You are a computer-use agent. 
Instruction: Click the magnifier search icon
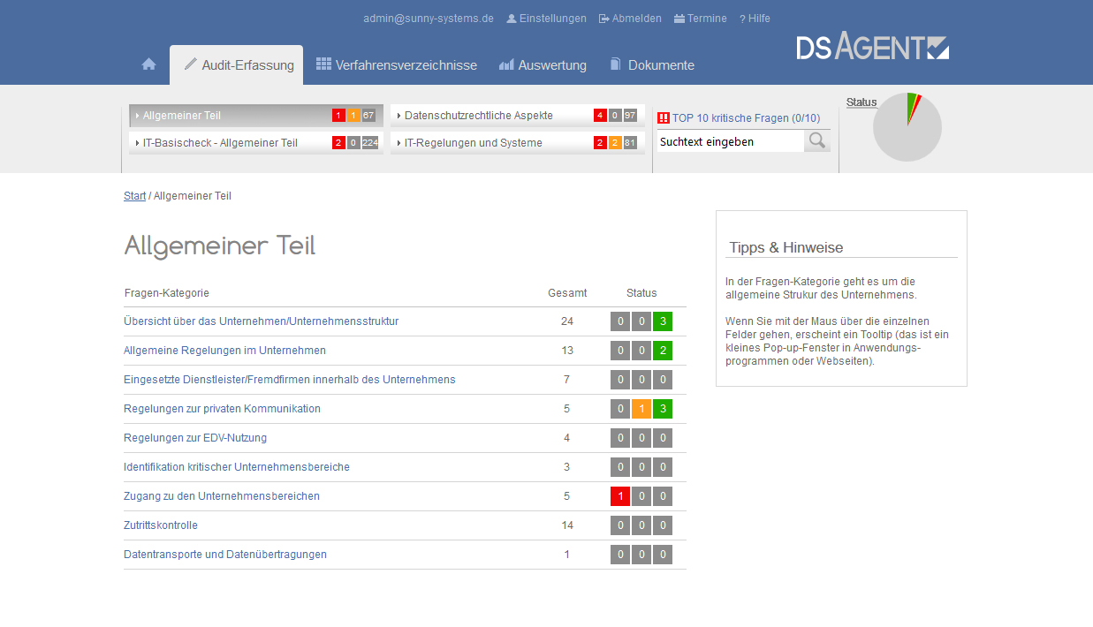(x=817, y=141)
